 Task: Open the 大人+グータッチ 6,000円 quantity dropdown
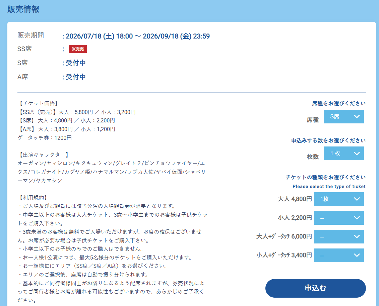(x=339, y=236)
